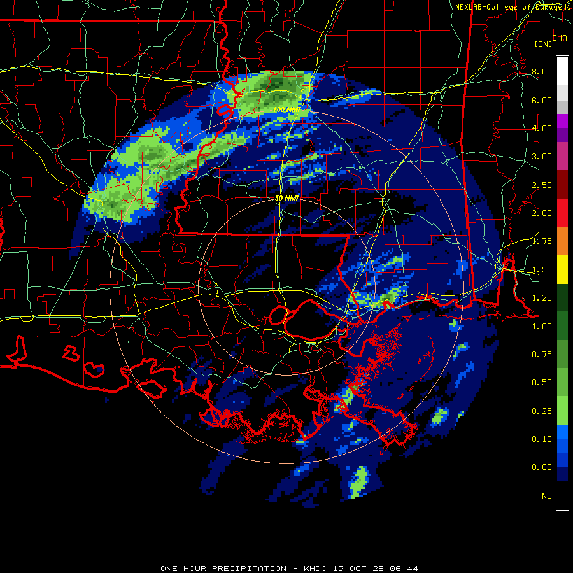Pick the bright red swatch below 2.00
This screenshot has height=573, width=573.
pyautogui.click(x=562, y=213)
